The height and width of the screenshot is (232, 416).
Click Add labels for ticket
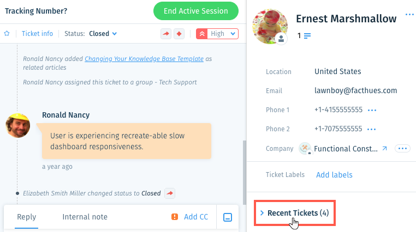tap(334, 175)
